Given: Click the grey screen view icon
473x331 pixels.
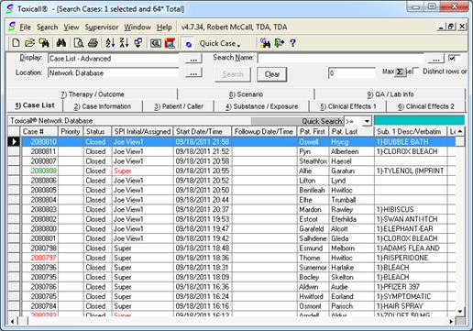Looking at the screenshot, I should [156, 43].
